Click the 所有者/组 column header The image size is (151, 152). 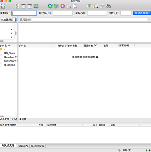click(126, 46)
